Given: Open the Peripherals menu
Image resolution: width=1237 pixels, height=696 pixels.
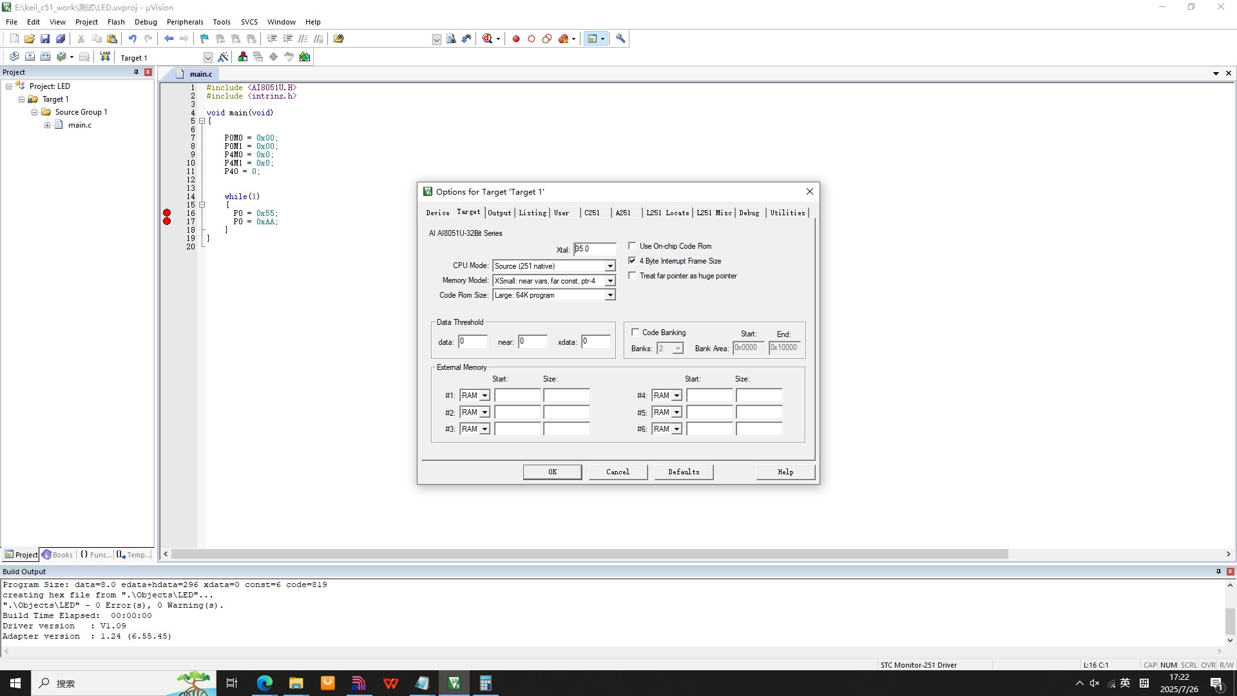Looking at the screenshot, I should (185, 22).
